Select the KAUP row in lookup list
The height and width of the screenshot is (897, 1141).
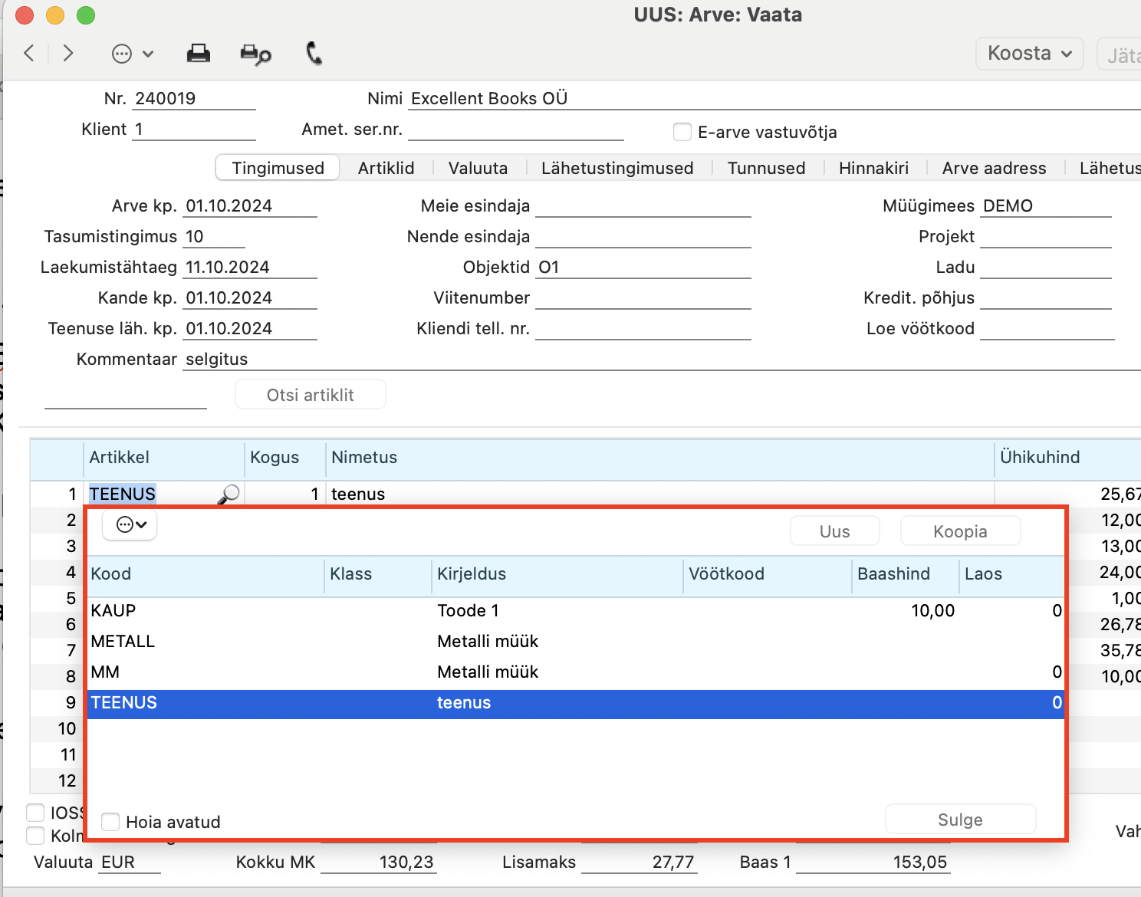tap(576, 611)
